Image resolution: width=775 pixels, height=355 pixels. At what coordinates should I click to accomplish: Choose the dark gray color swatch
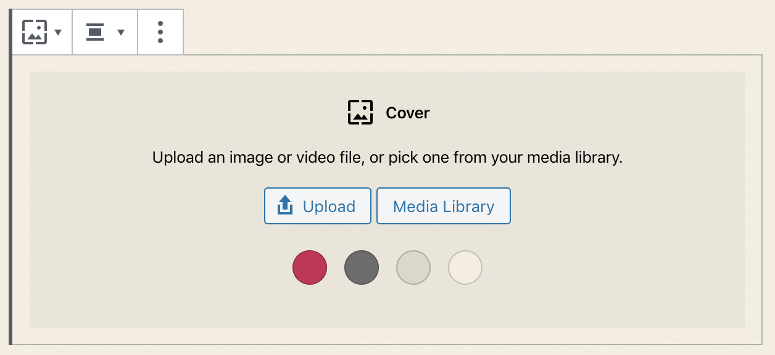[x=362, y=267]
